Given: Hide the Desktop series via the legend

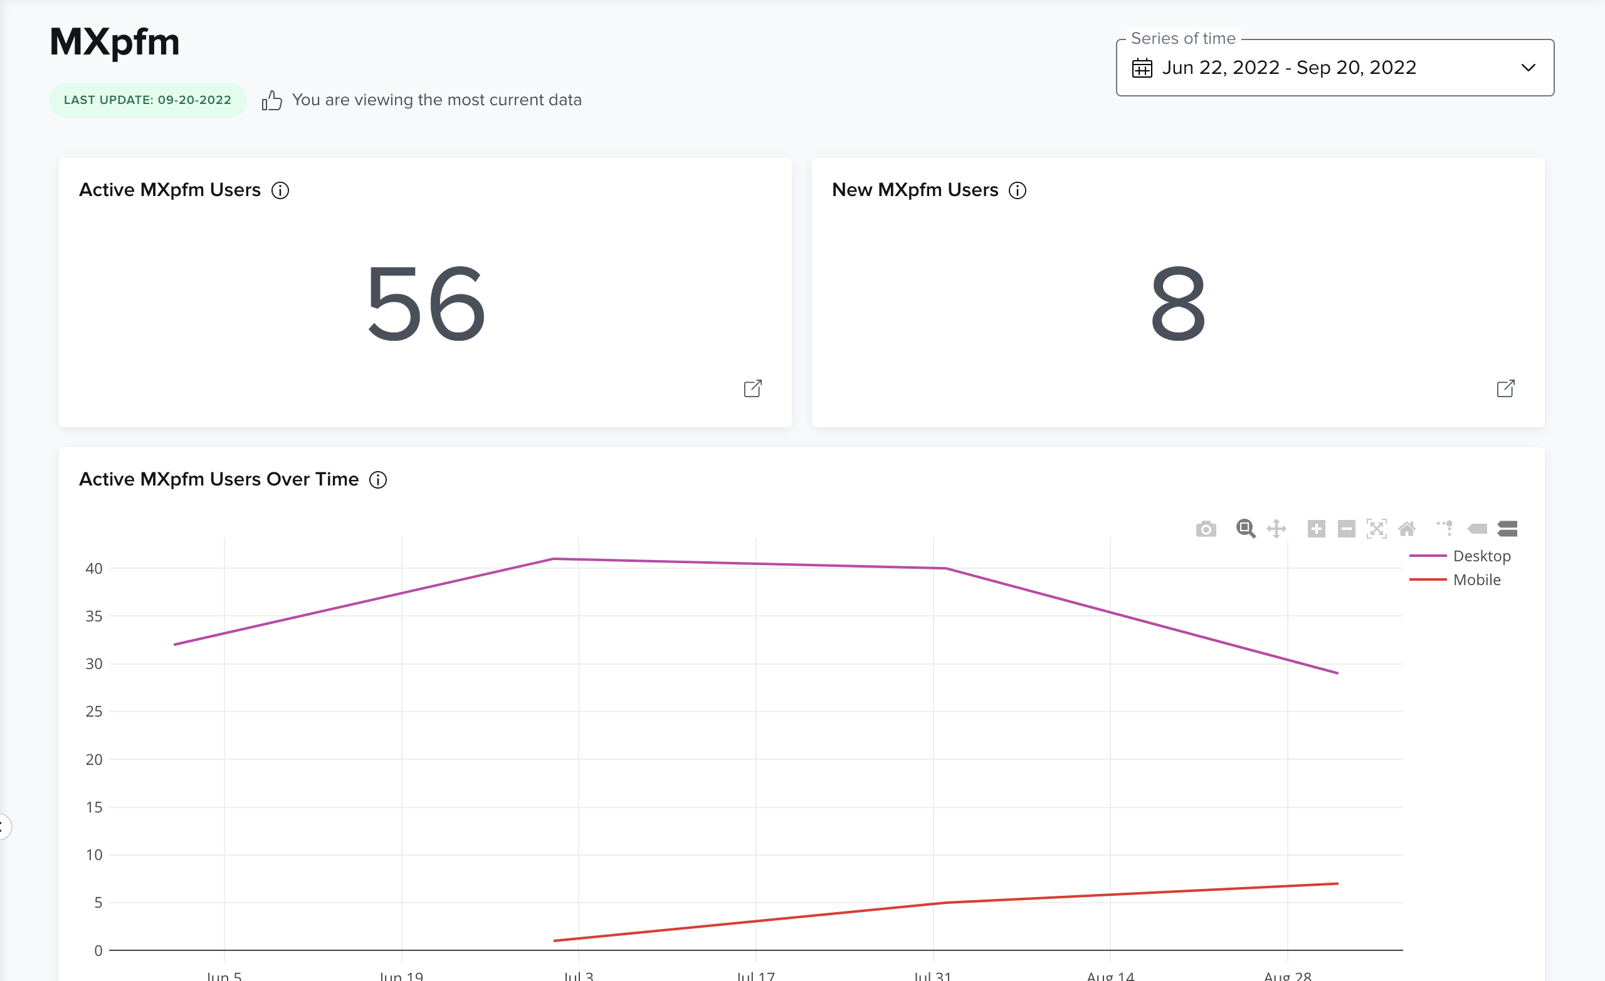Looking at the screenshot, I should click(1483, 556).
